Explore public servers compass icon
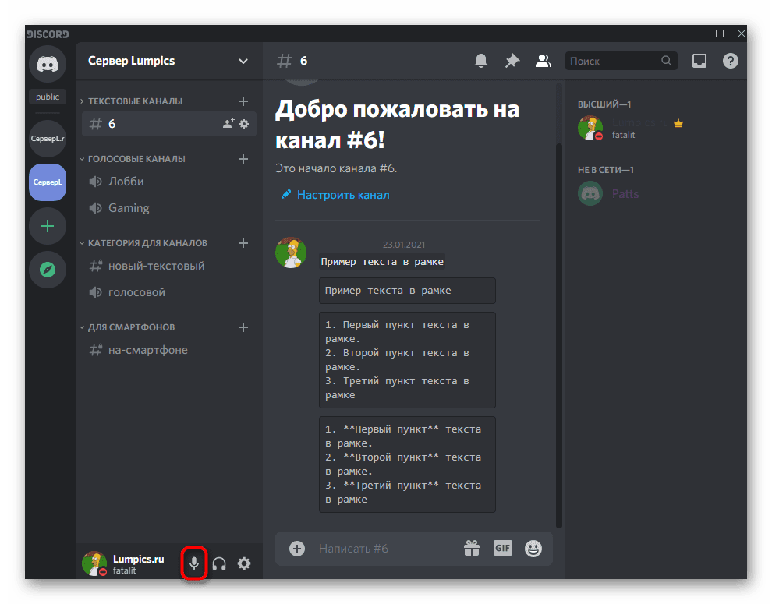 pyautogui.click(x=48, y=270)
